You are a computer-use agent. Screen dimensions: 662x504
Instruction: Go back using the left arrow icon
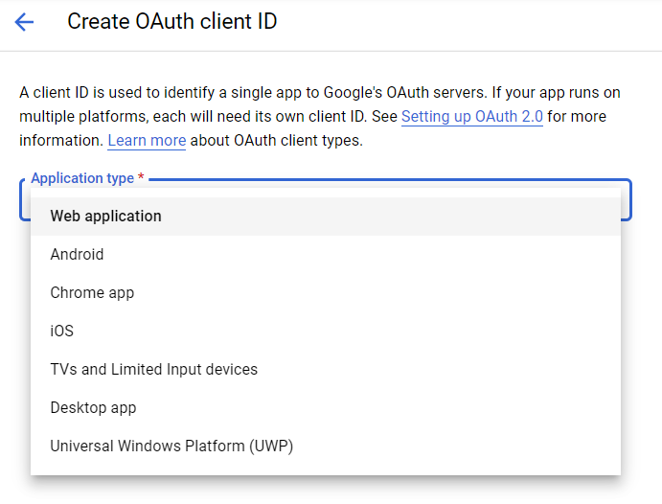[x=24, y=22]
